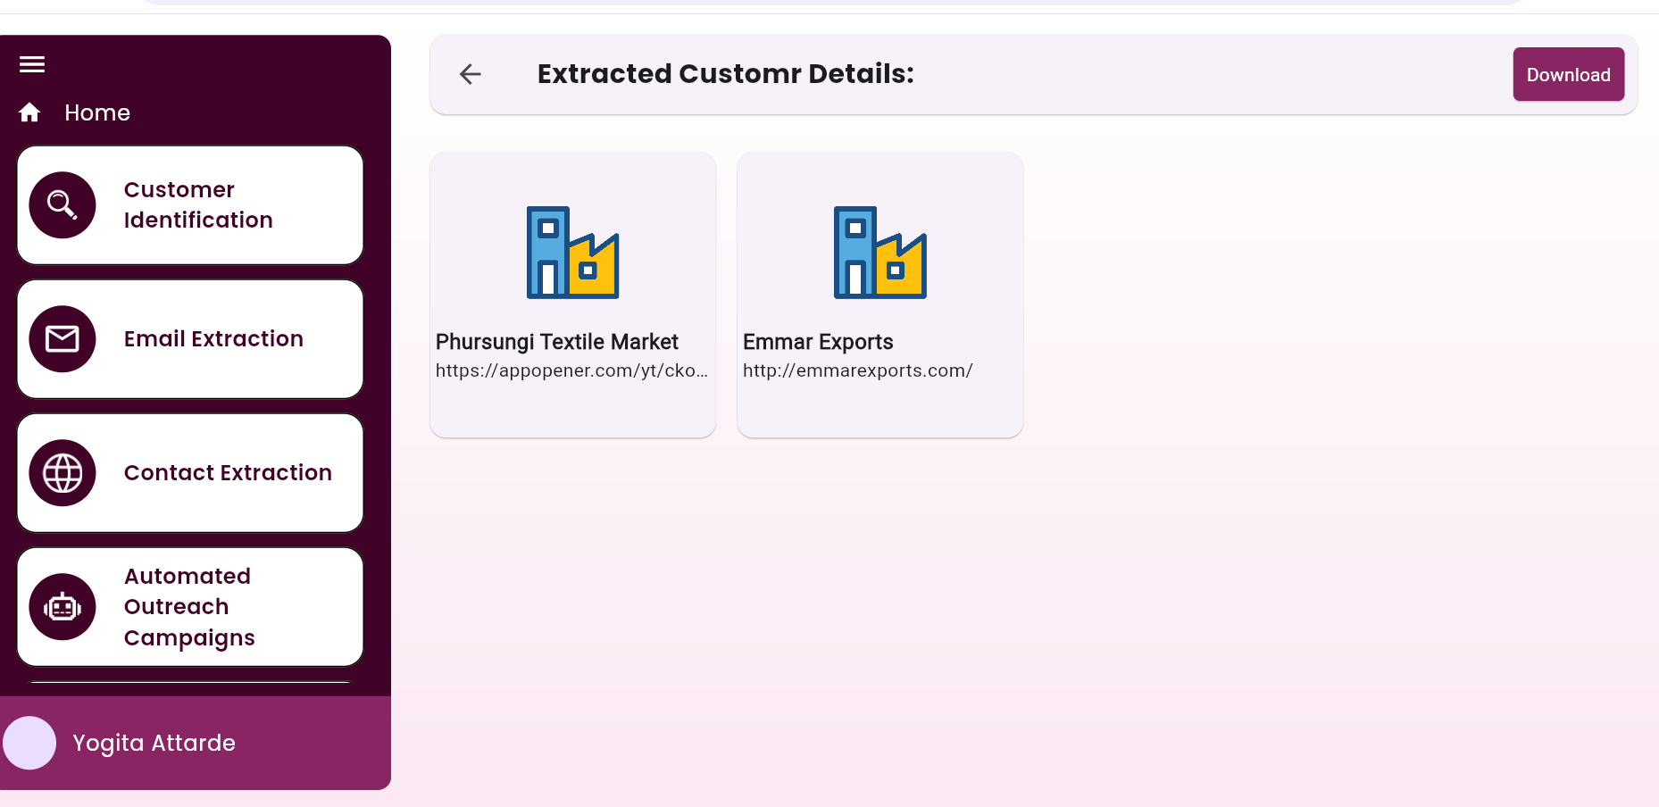The image size is (1659, 807).
Task: Open the appopener.com link
Action: tap(571, 370)
